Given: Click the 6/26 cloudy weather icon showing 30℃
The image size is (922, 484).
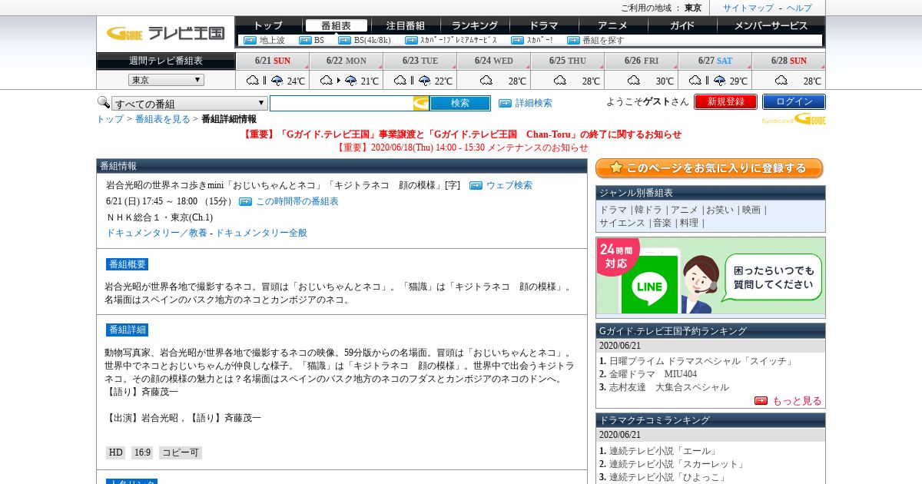Looking at the screenshot, I should pyautogui.click(x=634, y=80).
